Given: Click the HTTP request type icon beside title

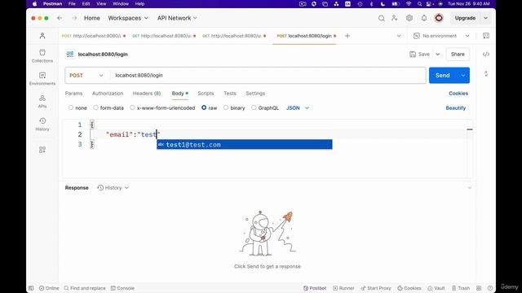Looking at the screenshot, I should [x=70, y=55].
